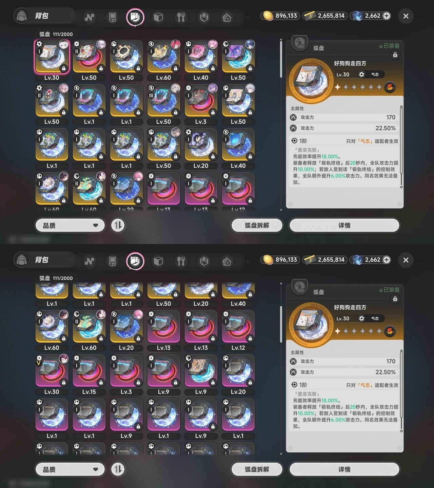Toggle sort order arrows in the lower panel
The height and width of the screenshot is (488, 434).
point(118,469)
